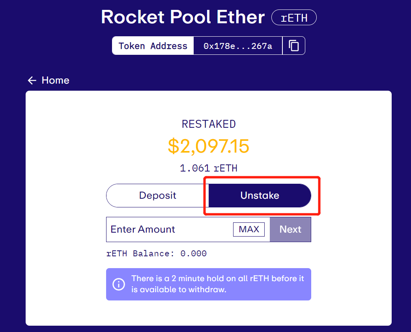411x332 pixels.
Task: Click the Next button
Action: [x=290, y=229]
